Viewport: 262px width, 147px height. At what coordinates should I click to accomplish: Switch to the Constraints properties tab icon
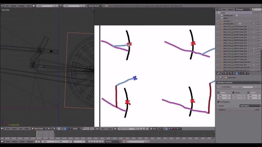coord(237,73)
